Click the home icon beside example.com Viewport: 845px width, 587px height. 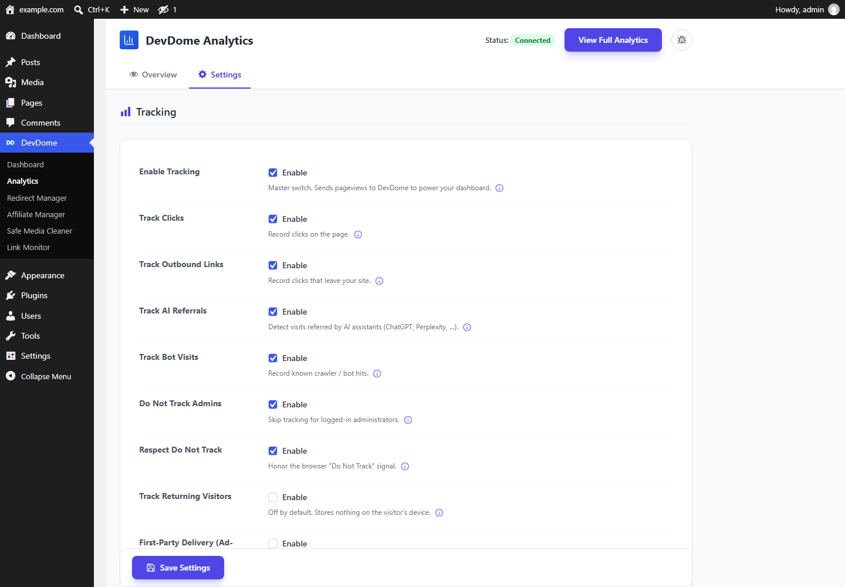(x=10, y=9)
